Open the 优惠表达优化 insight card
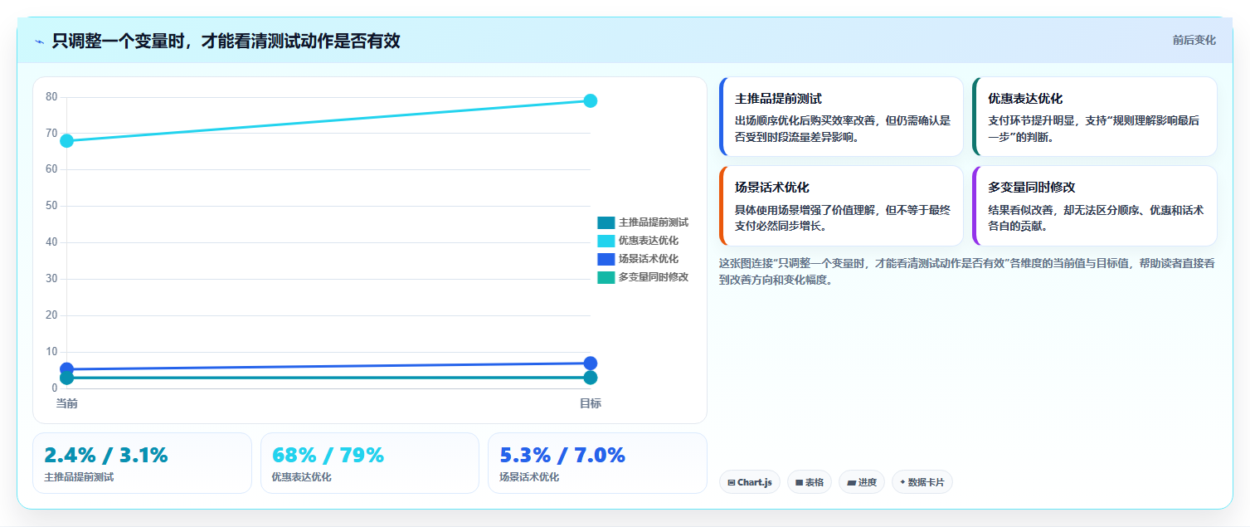The width and height of the screenshot is (1250, 527). click(x=1094, y=116)
